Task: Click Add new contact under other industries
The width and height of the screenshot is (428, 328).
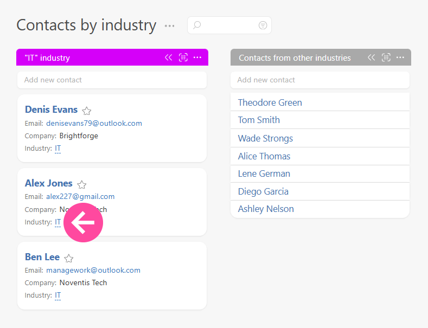Action: point(320,80)
